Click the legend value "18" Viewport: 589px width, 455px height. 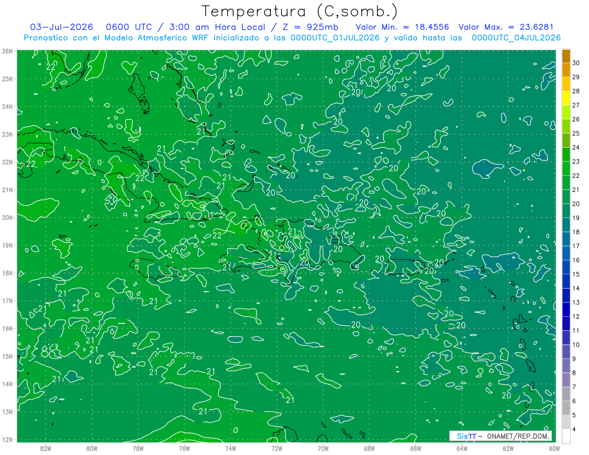click(576, 232)
